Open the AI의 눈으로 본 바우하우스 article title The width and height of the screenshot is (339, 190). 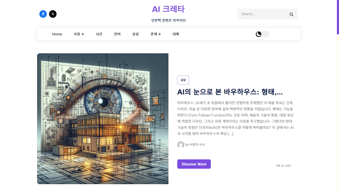tap(230, 92)
